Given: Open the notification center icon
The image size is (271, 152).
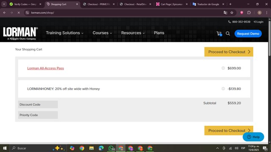Looking at the screenshot, I should tap(265, 148).
